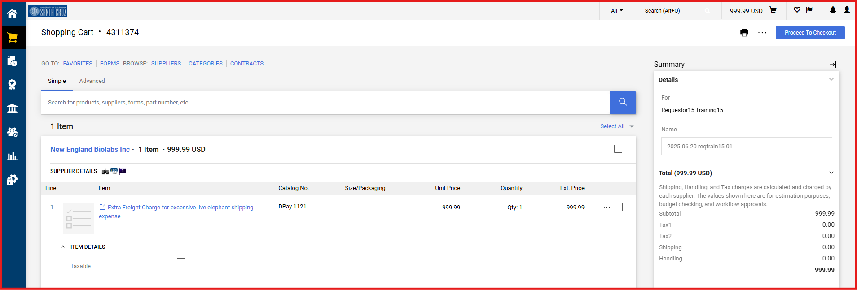Select the Simple search tab
The image size is (857, 290).
pyautogui.click(x=57, y=81)
